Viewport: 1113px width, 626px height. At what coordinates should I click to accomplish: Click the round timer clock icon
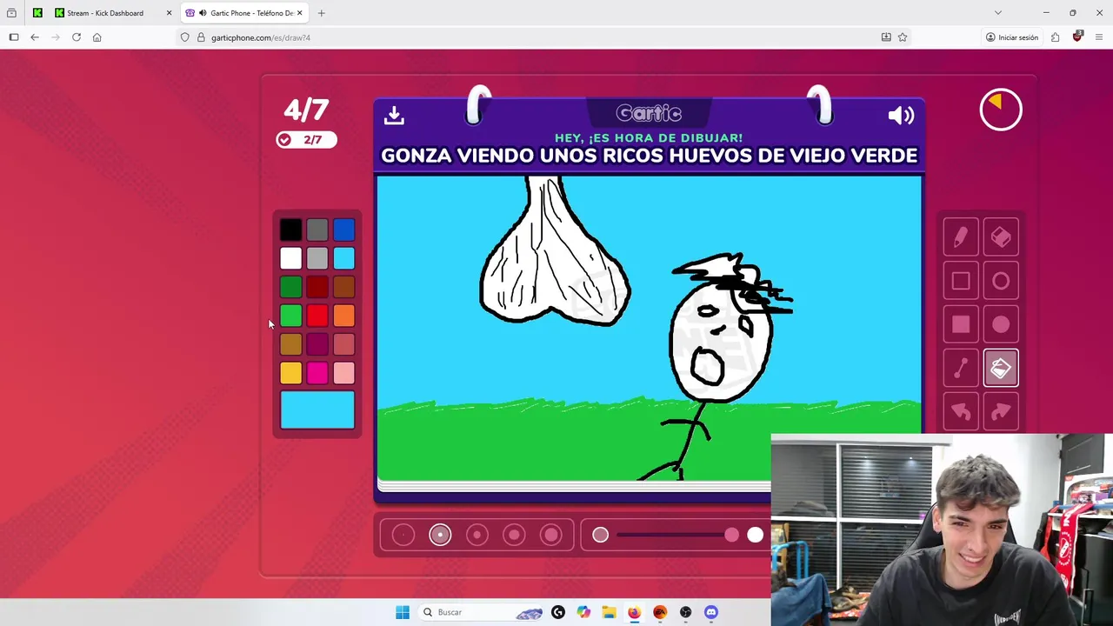pos(1001,110)
